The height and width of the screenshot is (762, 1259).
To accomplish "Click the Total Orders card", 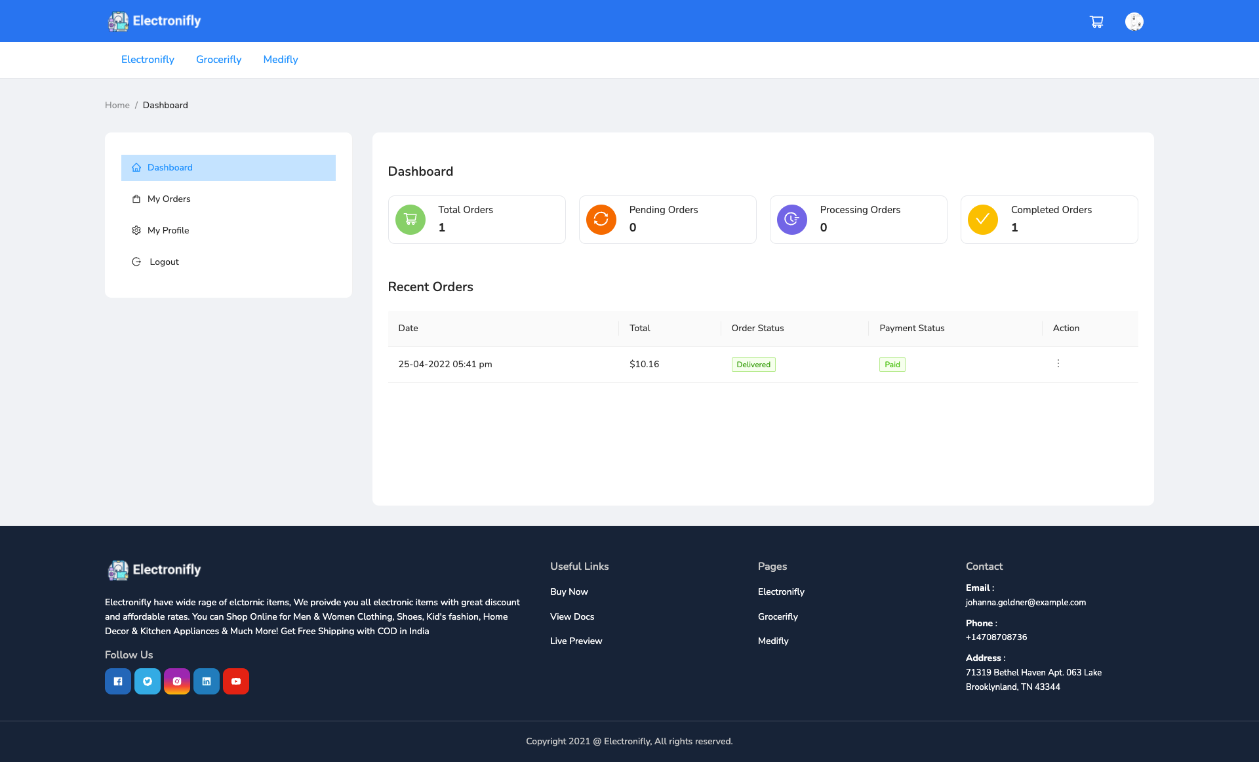I will [x=477, y=220].
